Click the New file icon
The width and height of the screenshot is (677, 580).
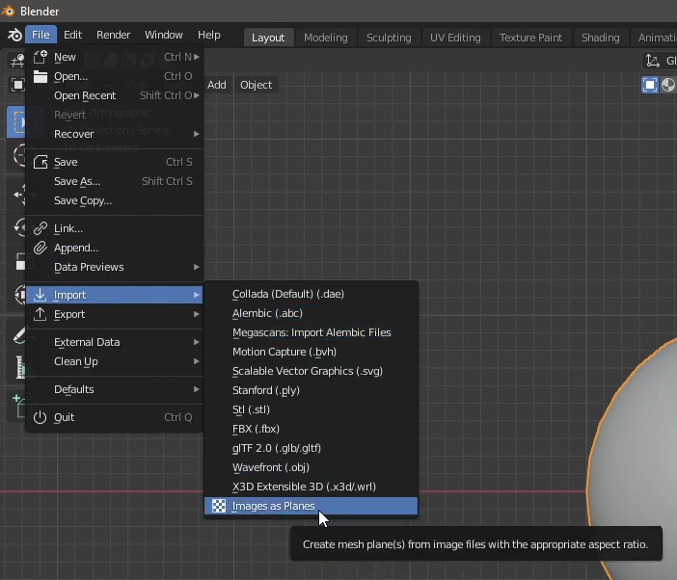pos(41,57)
